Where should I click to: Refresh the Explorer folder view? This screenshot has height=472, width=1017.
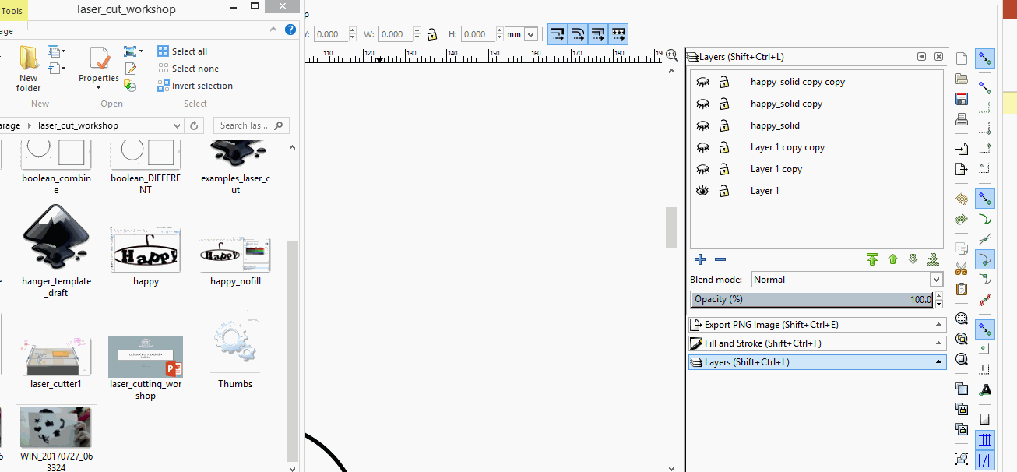(195, 125)
